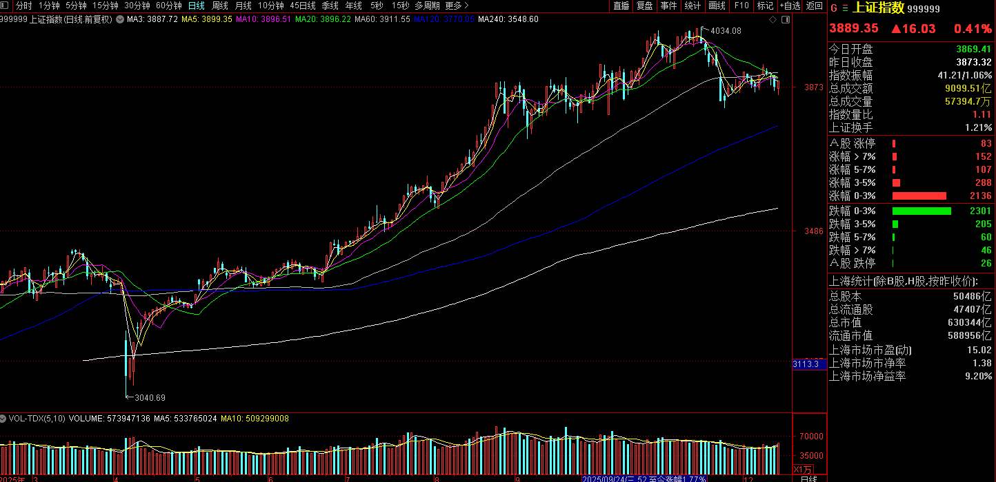
Task: Select the 5秒 period
Action: coord(377,6)
